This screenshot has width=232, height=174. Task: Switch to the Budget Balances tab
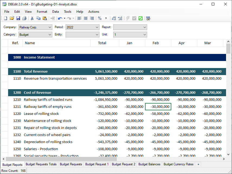[149, 164]
